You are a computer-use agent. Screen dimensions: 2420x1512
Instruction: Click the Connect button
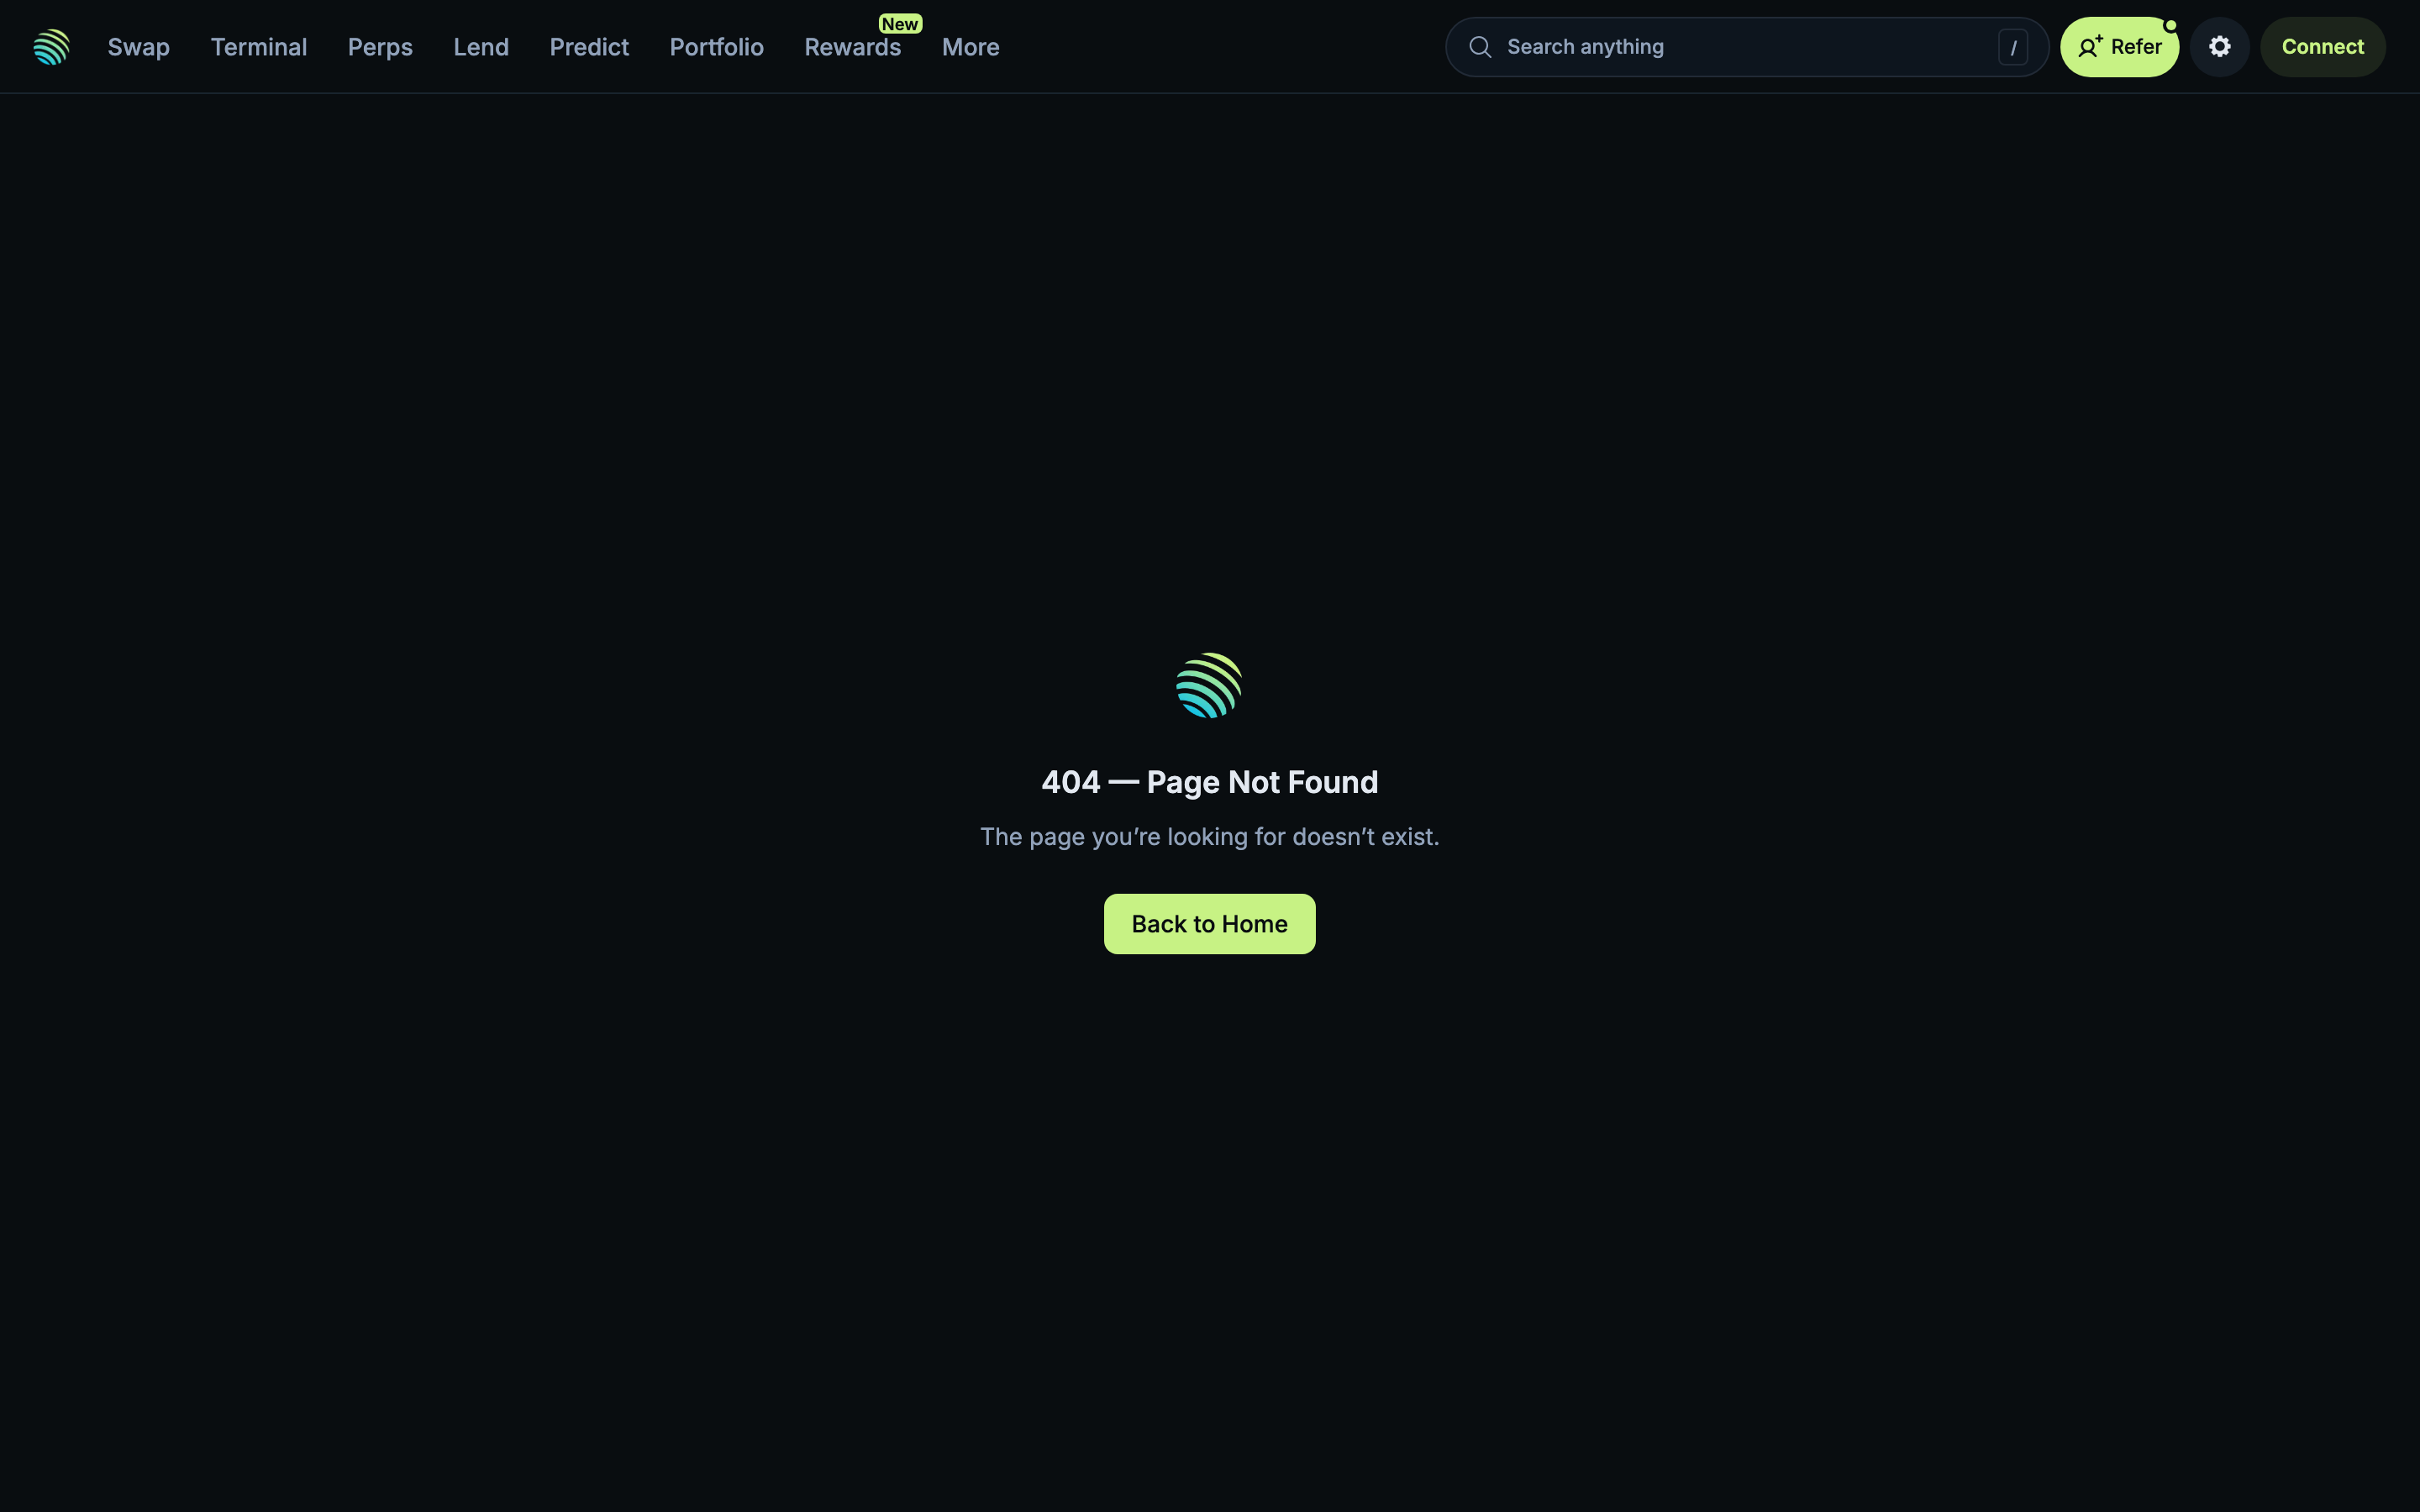click(x=2322, y=46)
